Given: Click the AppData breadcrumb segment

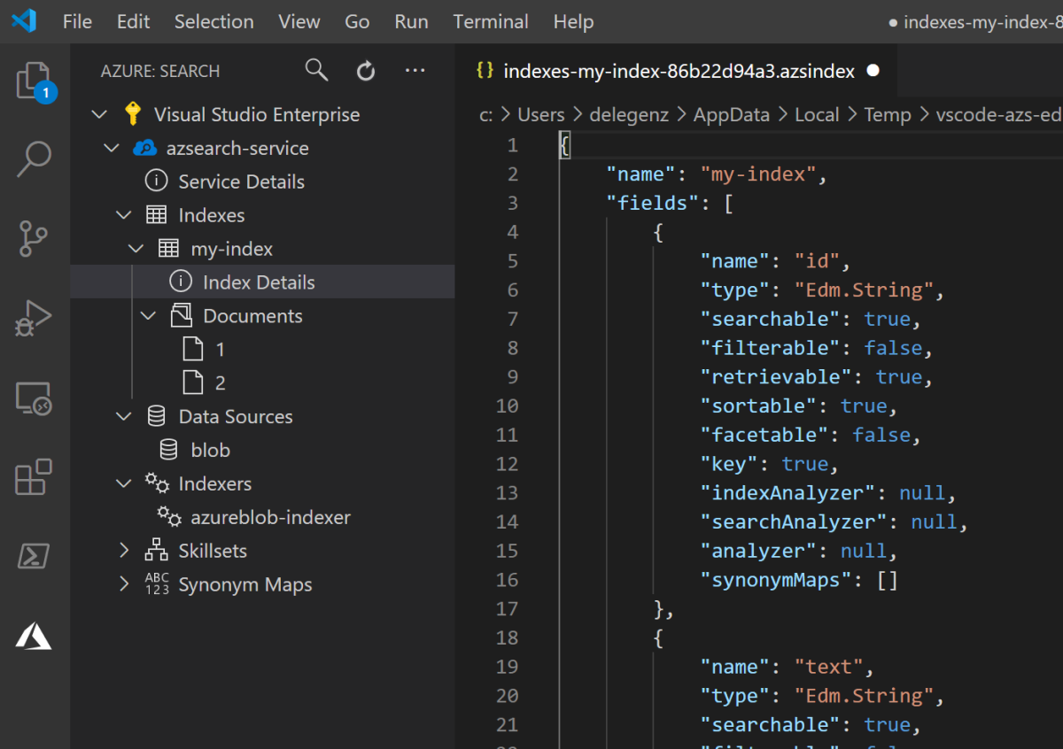Looking at the screenshot, I should (731, 115).
